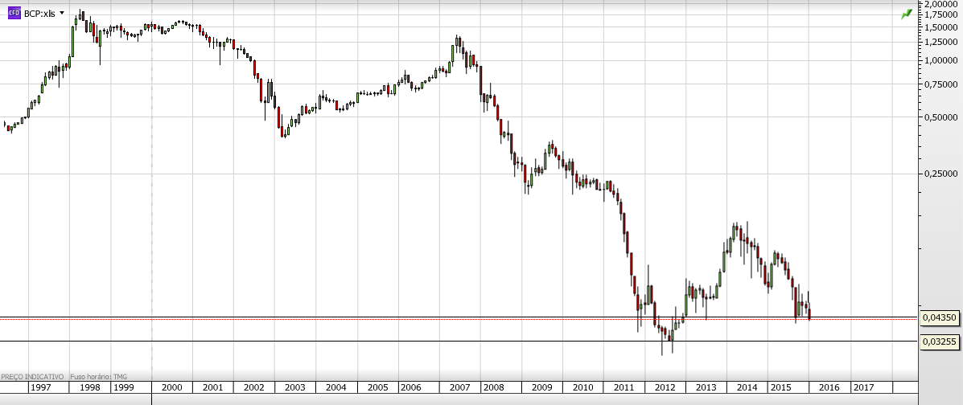963x405 pixels.
Task: Click the 2004 year on time axis
Action: 335,388
